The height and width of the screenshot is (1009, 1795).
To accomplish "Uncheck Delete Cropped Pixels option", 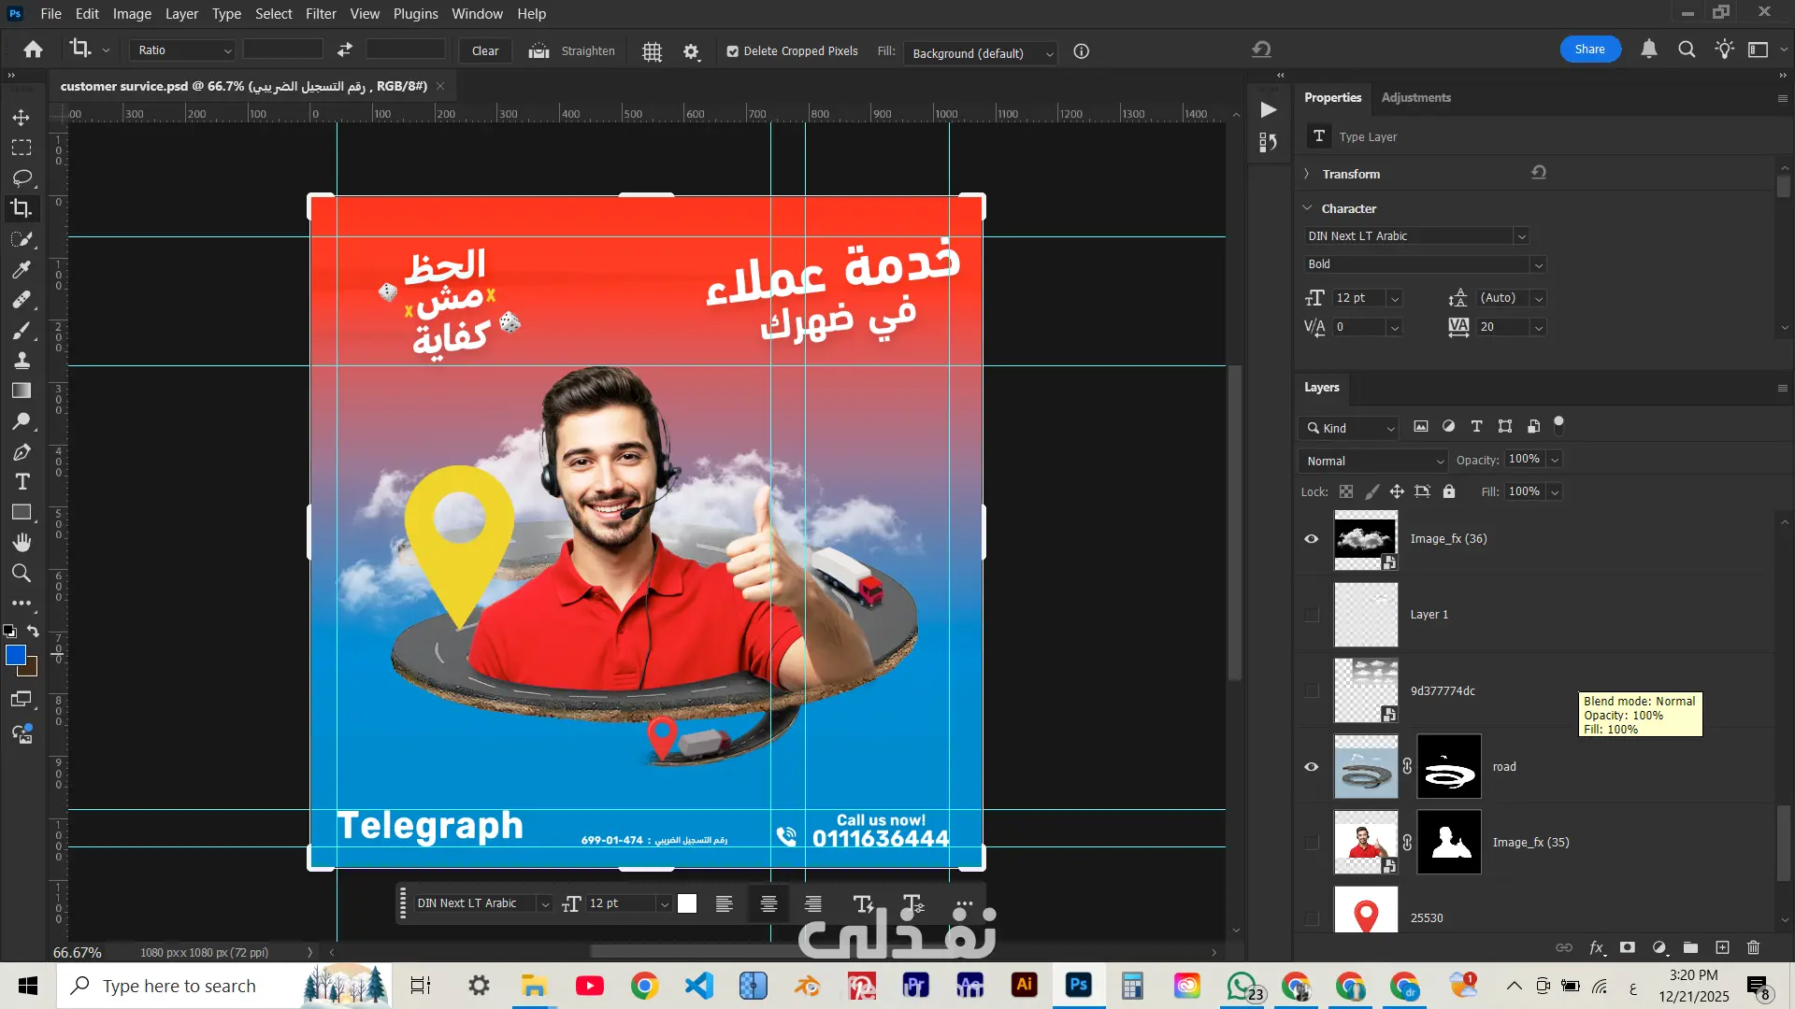I will coord(733,51).
